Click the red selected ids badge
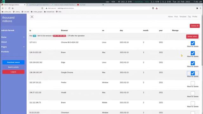 (x=60, y=36)
